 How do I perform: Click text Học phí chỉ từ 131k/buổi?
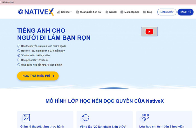tap(35, 60)
